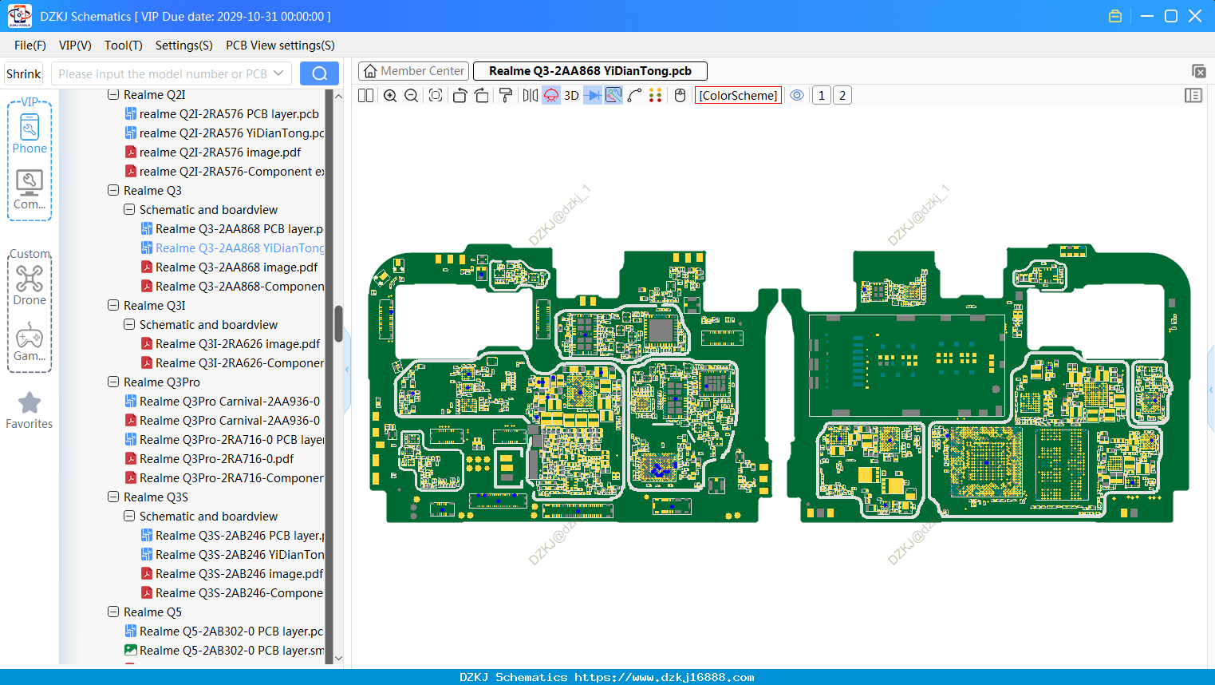1215x685 pixels.
Task: Fit the board to the screen
Action: [x=436, y=96]
